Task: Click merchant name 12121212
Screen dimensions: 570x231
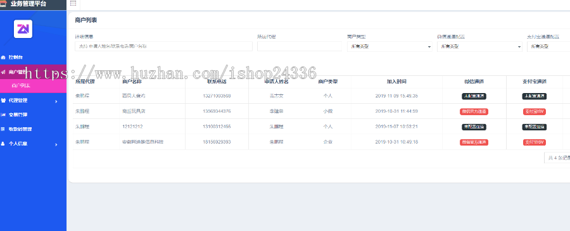Action: (x=132, y=127)
